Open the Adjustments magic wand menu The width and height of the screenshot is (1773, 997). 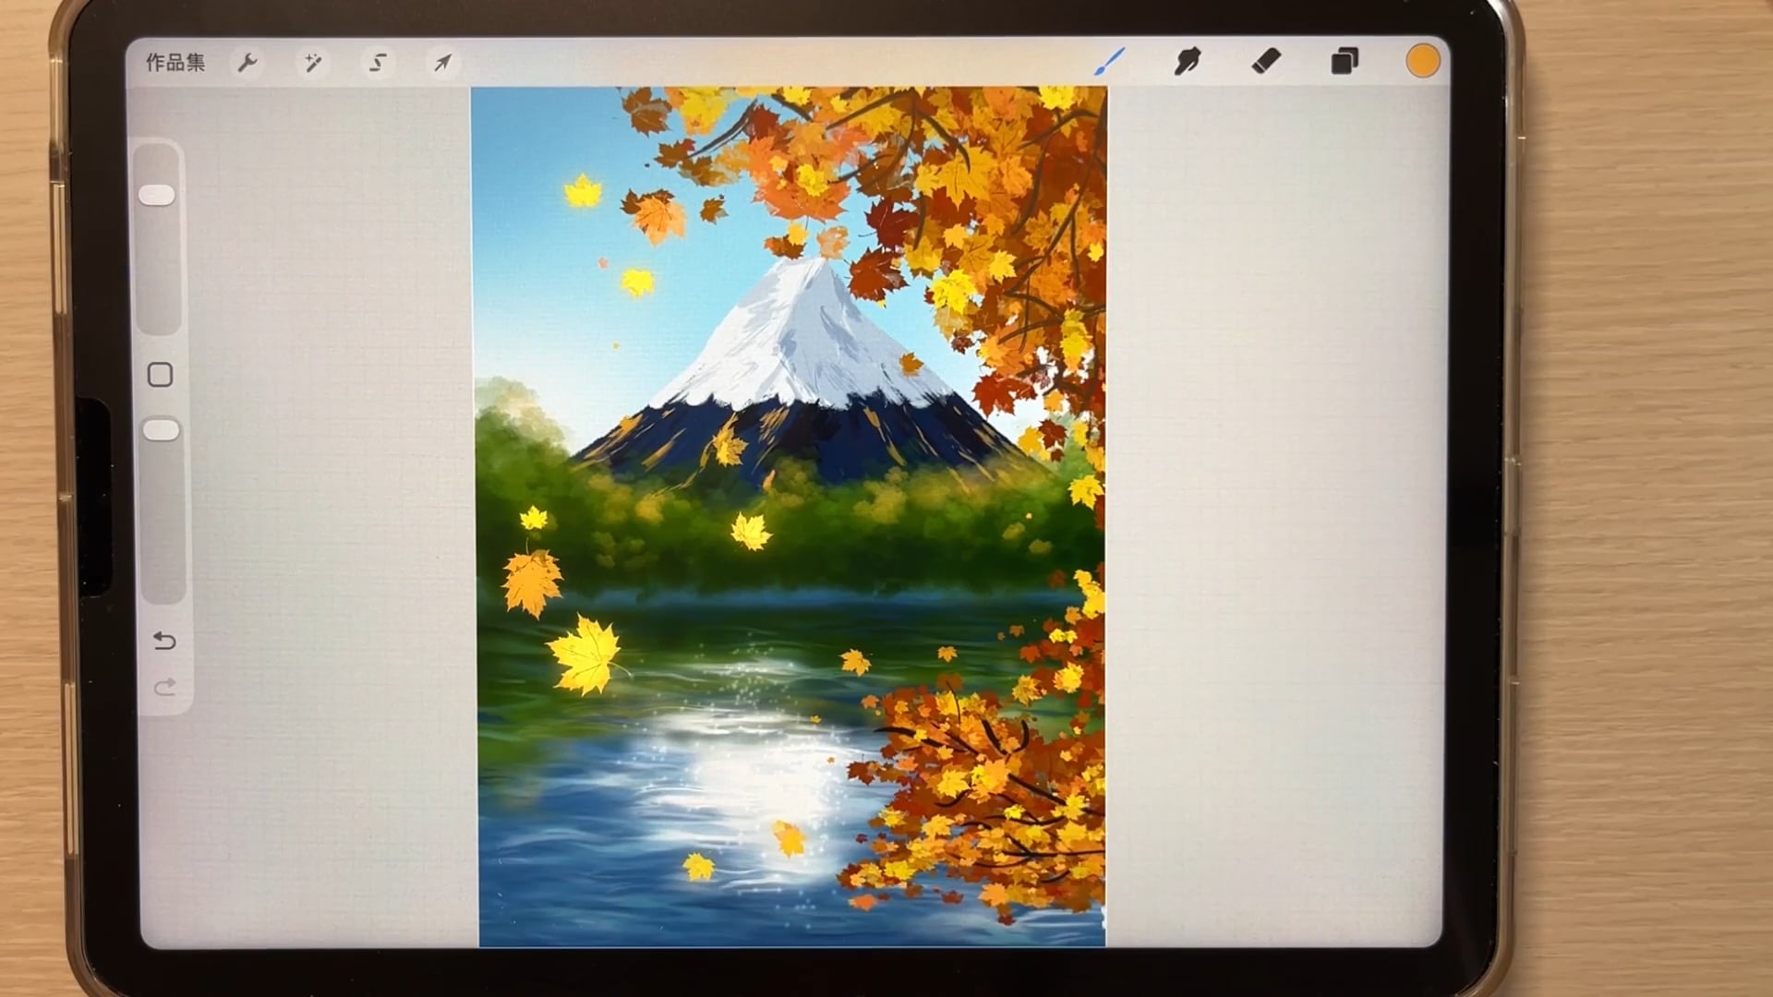[x=312, y=63]
